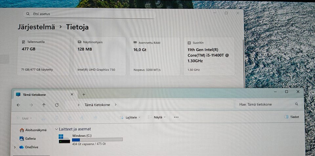This screenshot has height=156, width=315.
Task: Click the 'Intel(R) UHD Graphics 730' text
Action: (96, 70)
